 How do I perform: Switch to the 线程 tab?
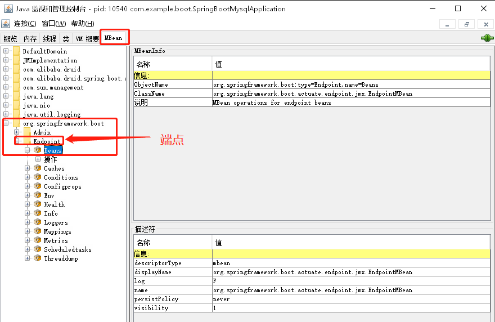[x=49, y=38]
